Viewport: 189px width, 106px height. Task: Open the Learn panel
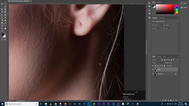pyautogui.click(x=183, y=3)
